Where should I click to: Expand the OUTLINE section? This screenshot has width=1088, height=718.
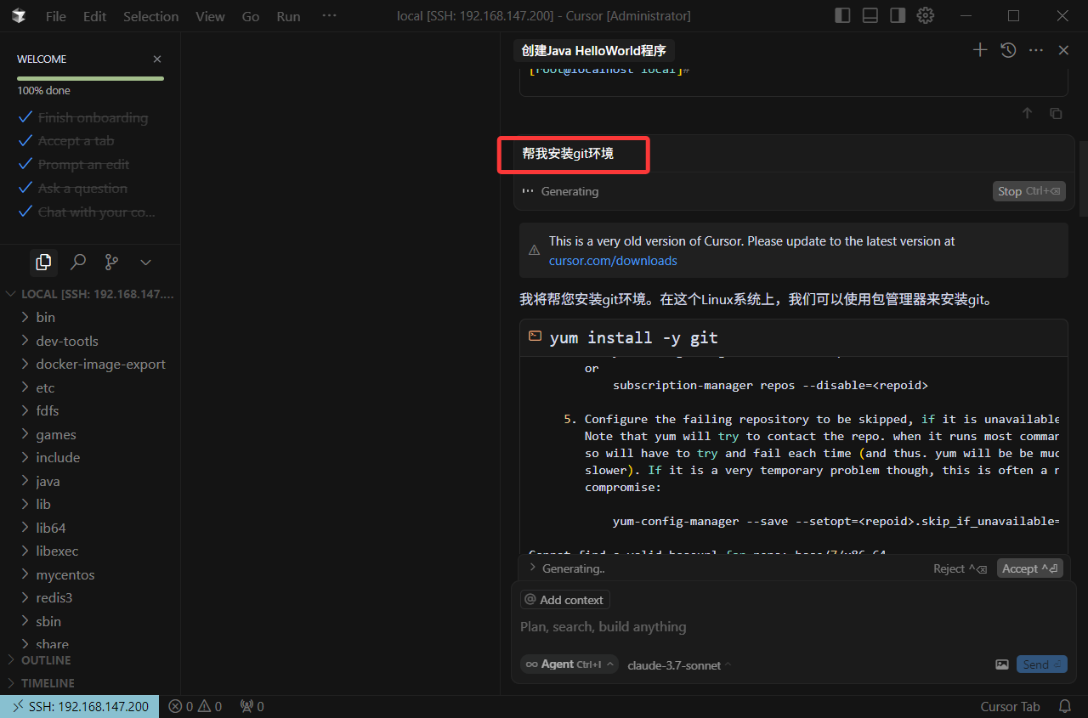[90, 660]
